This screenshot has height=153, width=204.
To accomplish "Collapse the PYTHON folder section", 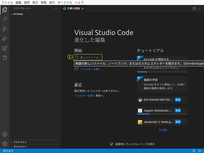I will point(12,14).
